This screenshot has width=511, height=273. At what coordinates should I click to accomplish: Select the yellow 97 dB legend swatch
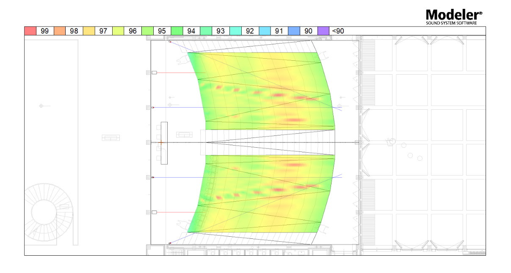pyautogui.click(x=89, y=31)
